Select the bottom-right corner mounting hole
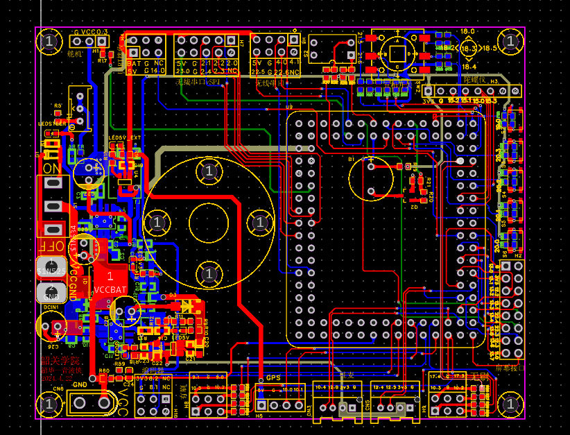 (x=511, y=404)
